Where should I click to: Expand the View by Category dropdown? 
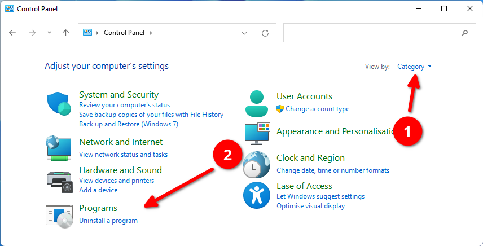[415, 67]
